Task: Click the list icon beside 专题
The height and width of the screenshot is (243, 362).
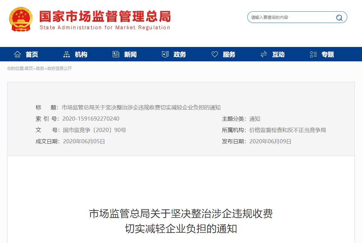Action: (x=313, y=54)
